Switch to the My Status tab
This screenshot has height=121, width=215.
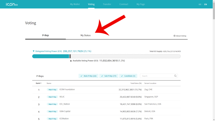click(85, 35)
